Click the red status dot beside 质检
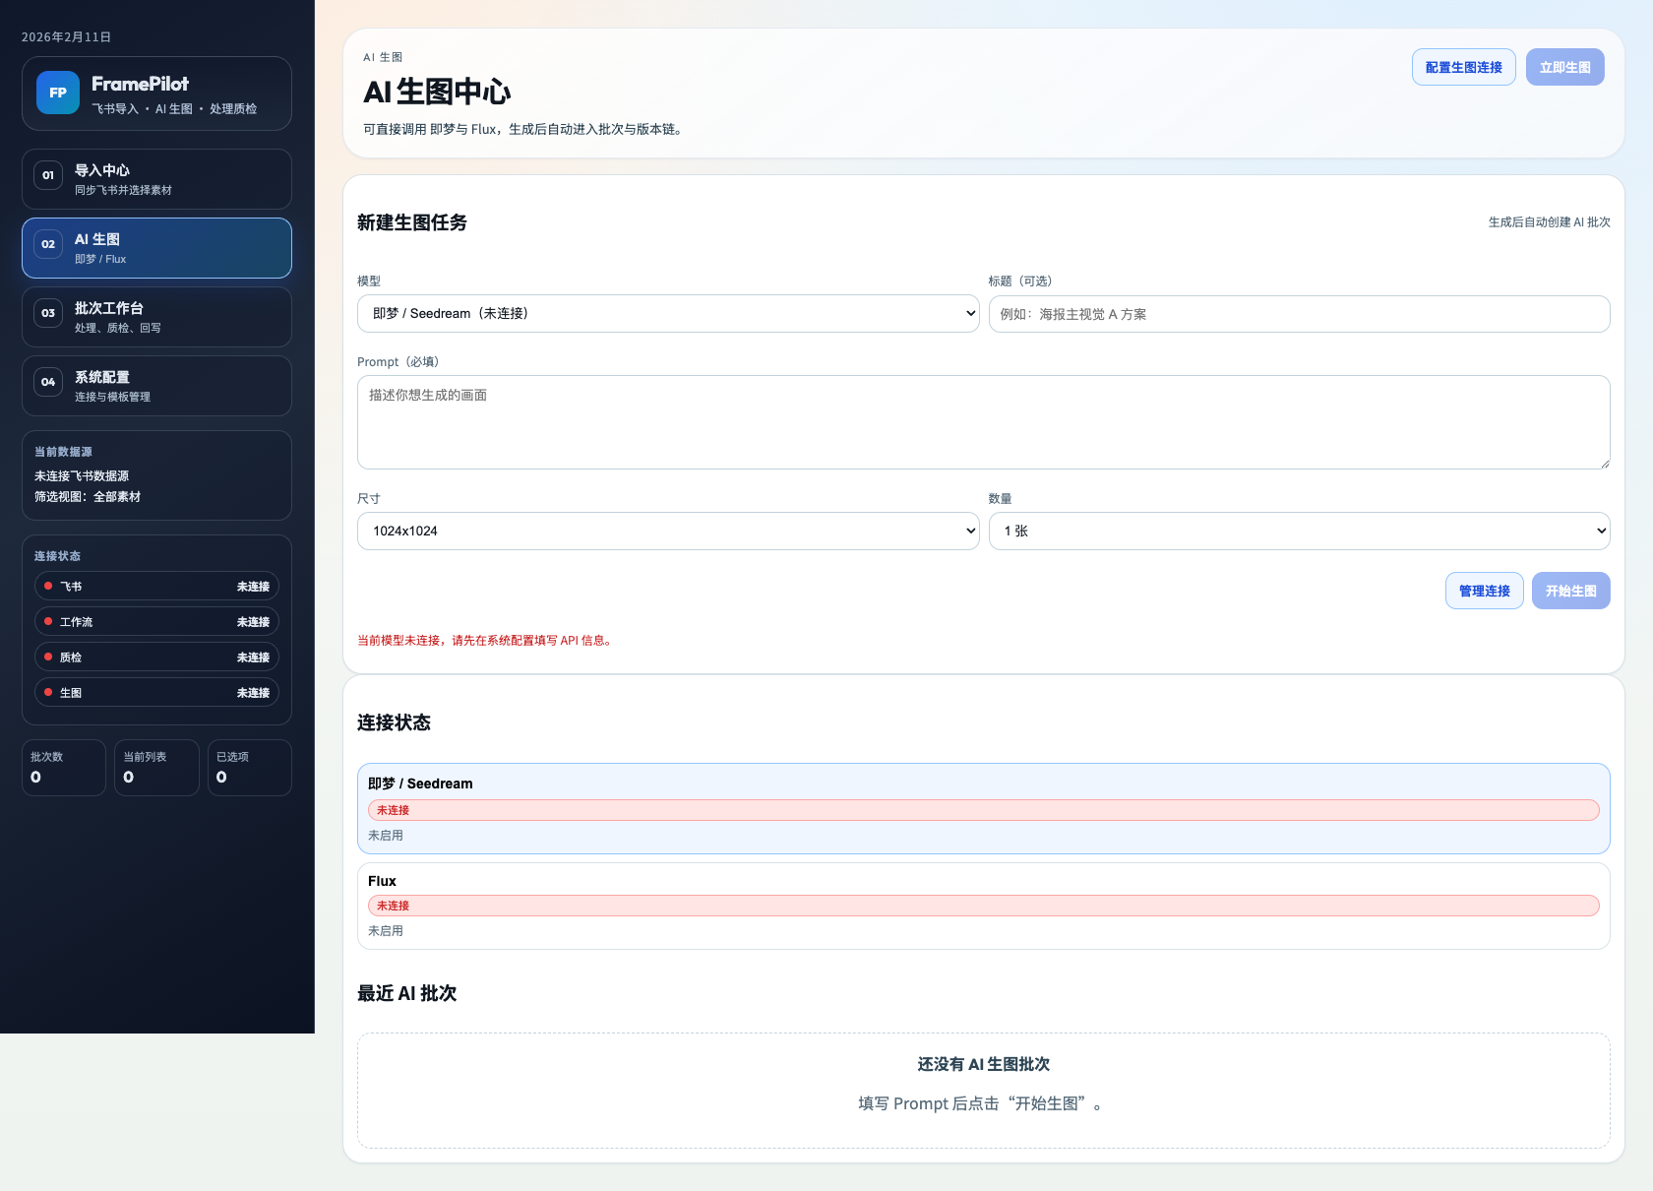 click(47, 657)
